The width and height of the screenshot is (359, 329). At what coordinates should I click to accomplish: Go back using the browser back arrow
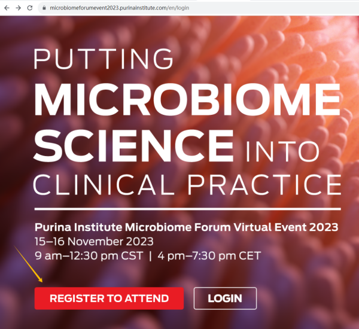[x=7, y=8]
